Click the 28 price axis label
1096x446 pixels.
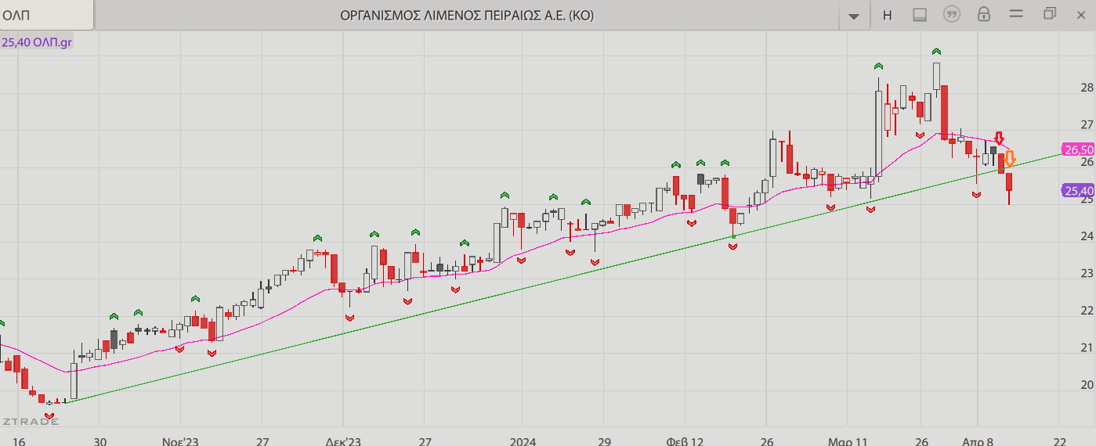(x=1087, y=87)
